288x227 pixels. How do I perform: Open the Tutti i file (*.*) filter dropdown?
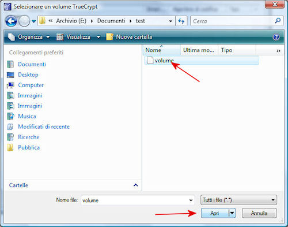[x=238, y=200]
